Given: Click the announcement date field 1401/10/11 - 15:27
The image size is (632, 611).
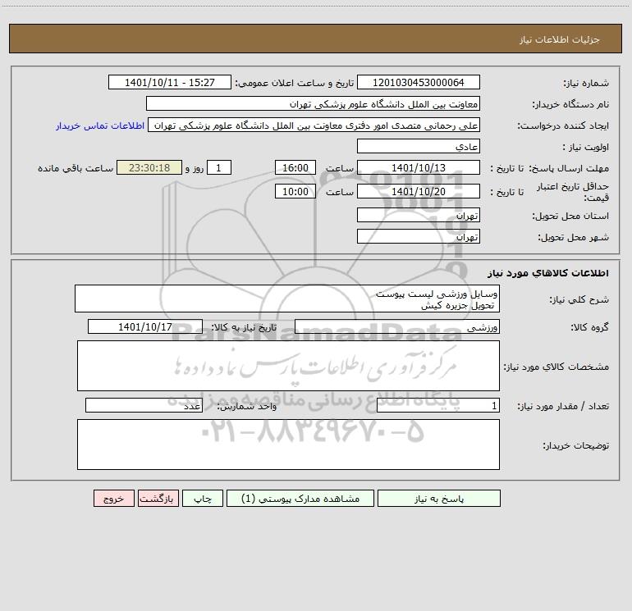Looking at the screenshot, I should coord(170,82).
